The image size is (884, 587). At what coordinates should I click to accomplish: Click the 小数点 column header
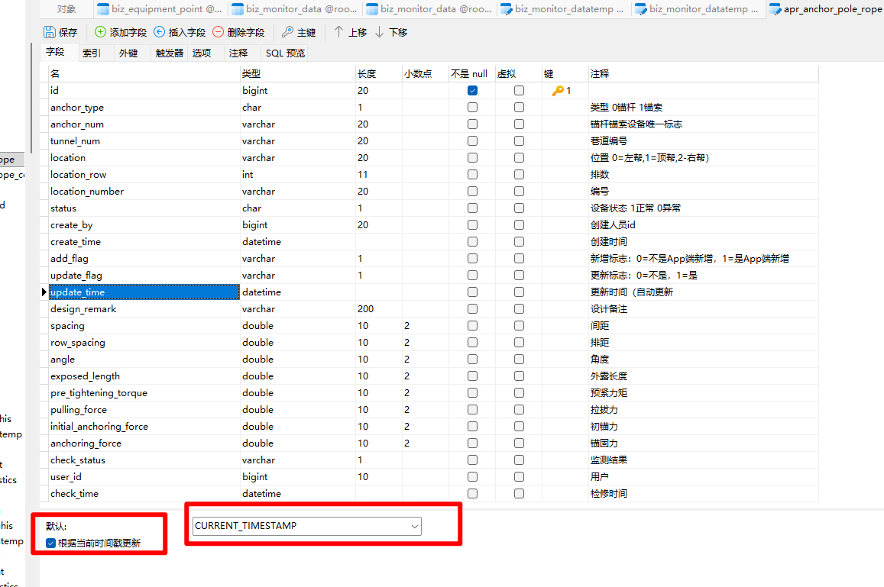[x=425, y=74]
